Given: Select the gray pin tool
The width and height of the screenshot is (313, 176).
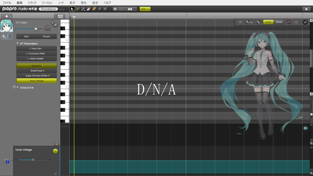Looking at the screenshot, I should [99, 9].
